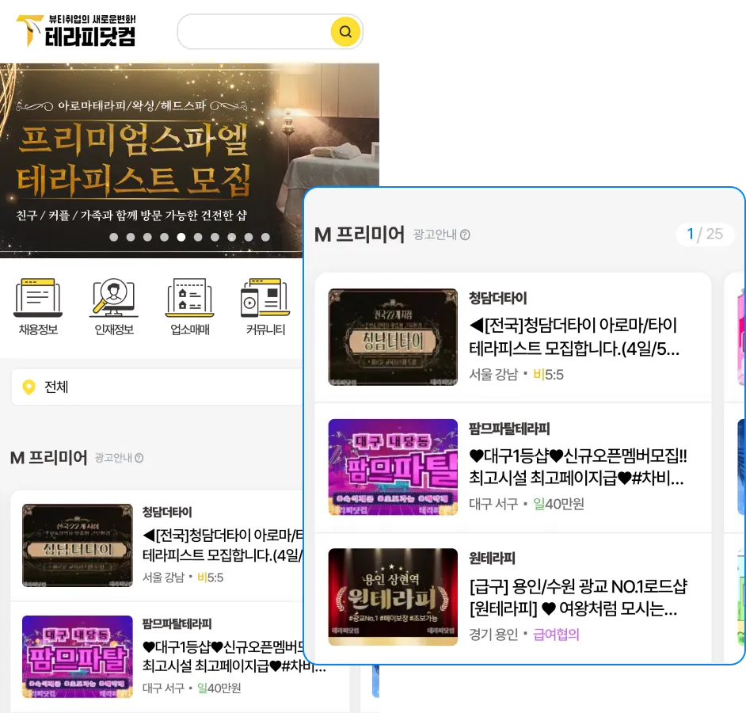Open the 업소매매 icon
This screenshot has width=746, height=713.
click(x=190, y=307)
